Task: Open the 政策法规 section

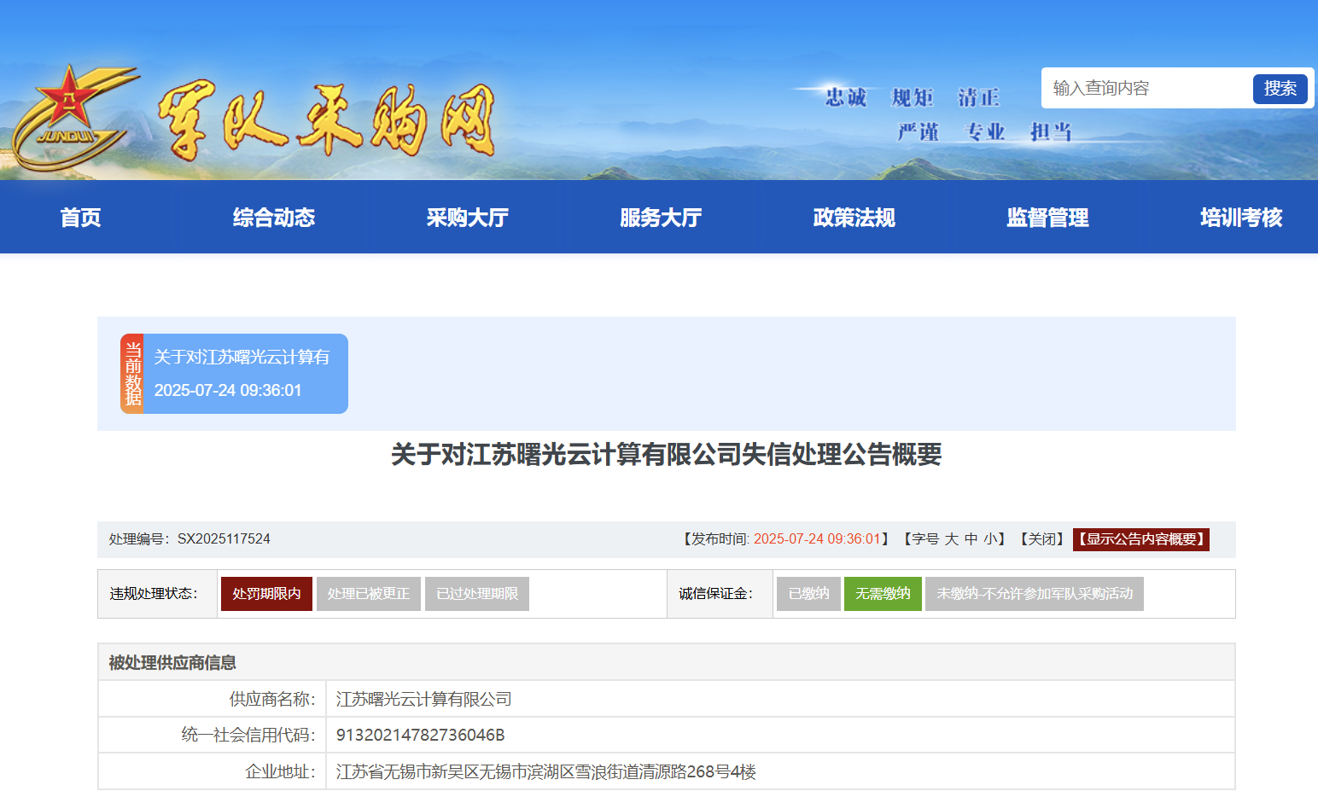Action: 854,218
